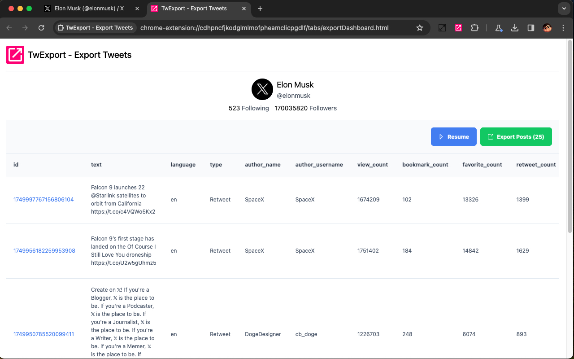The image size is (574, 359).
Task: Click the 'language' column header
Action: [183, 165]
